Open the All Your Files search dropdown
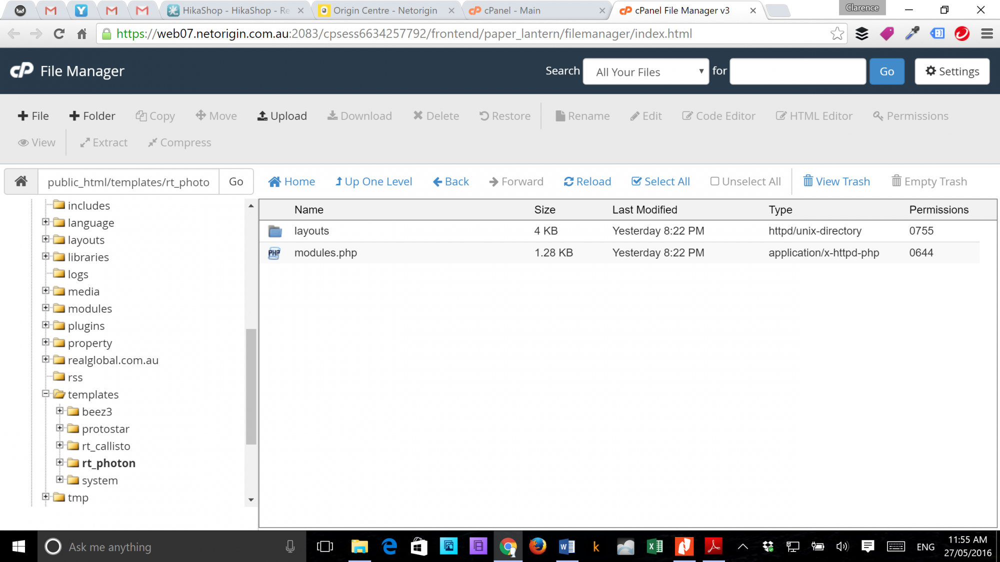 pos(645,72)
